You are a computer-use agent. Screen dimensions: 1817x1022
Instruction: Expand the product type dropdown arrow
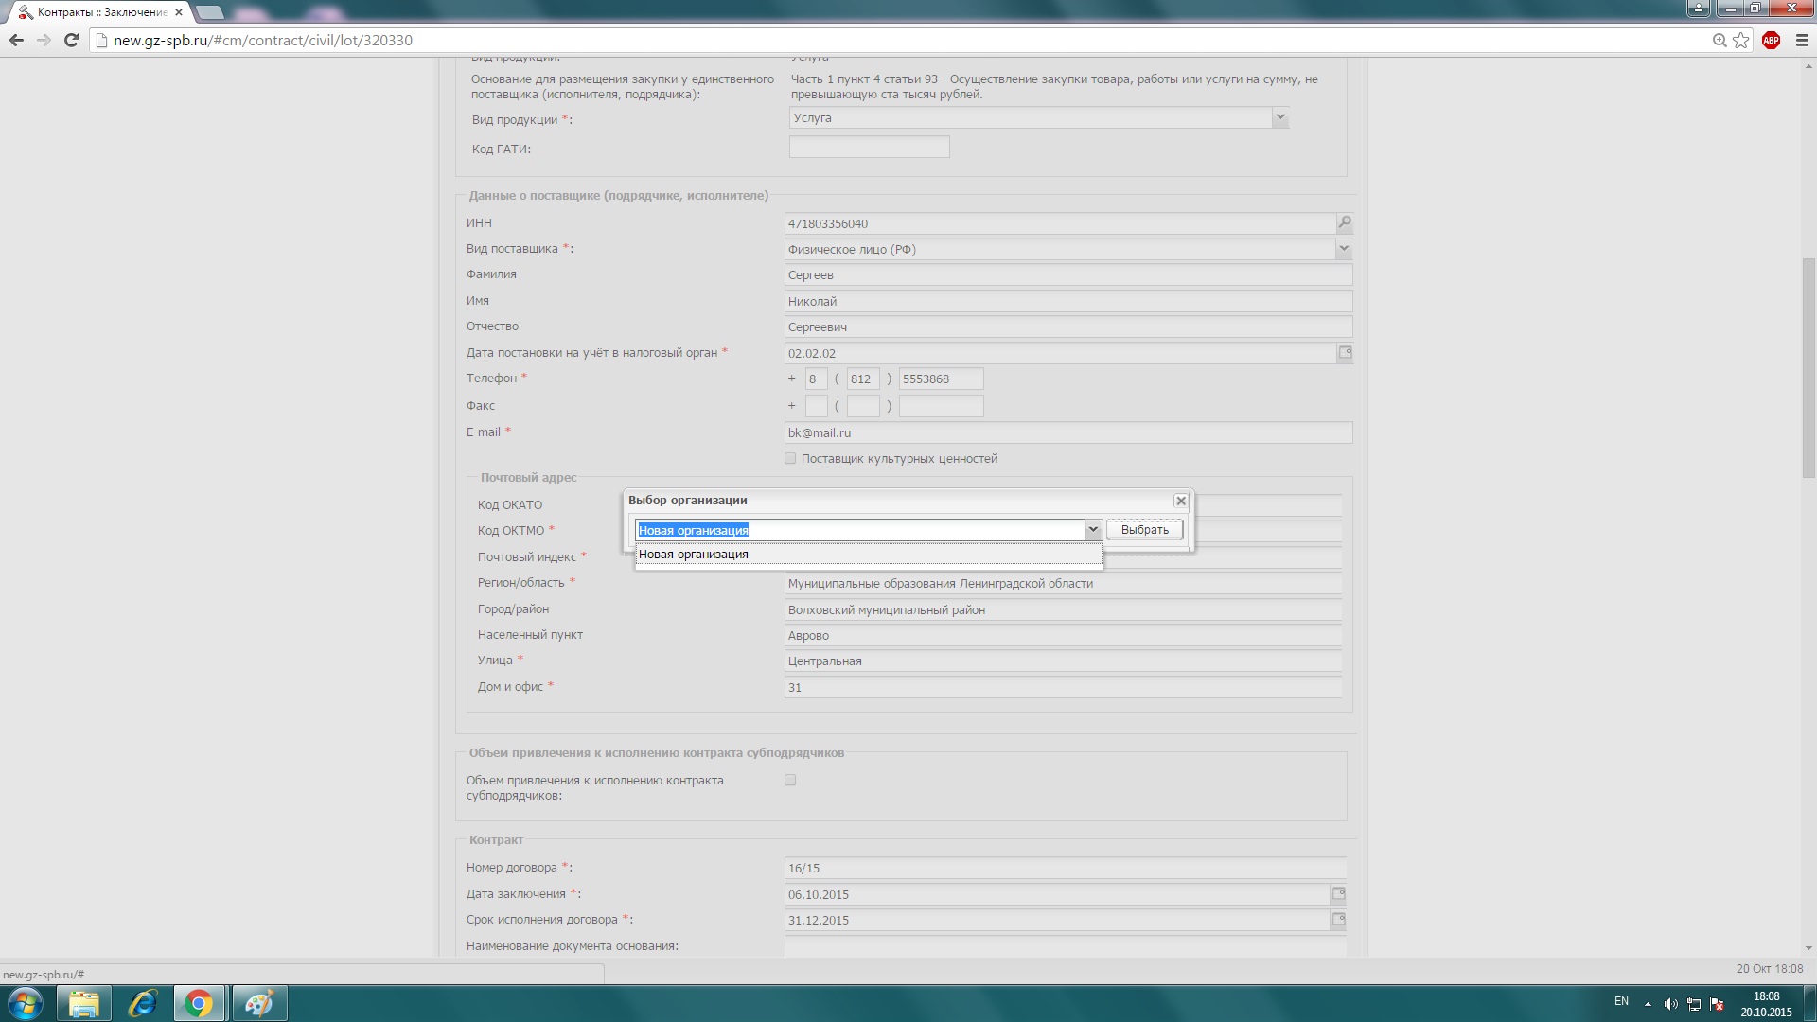[x=1279, y=117]
